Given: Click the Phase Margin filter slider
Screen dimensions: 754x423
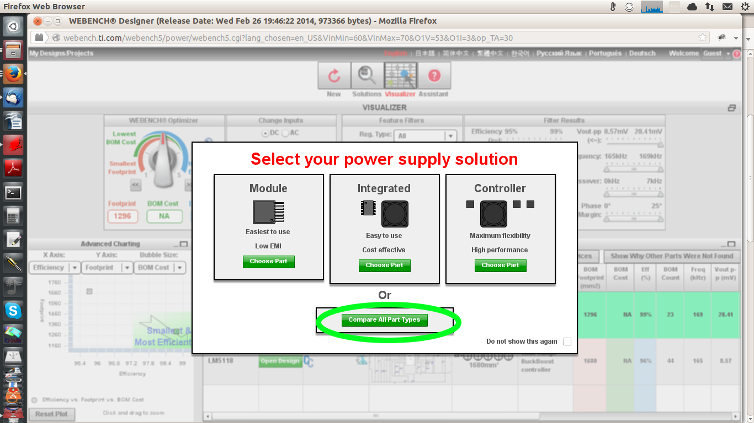Looking at the screenshot, I should click(633, 219).
